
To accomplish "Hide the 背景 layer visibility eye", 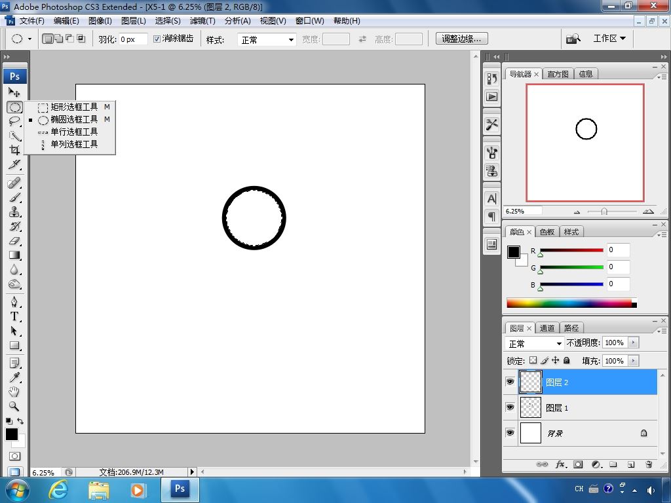I will [x=510, y=433].
